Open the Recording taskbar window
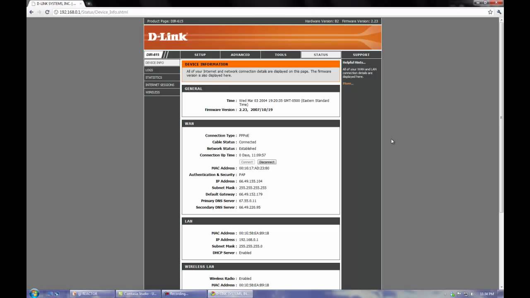 (x=184, y=294)
